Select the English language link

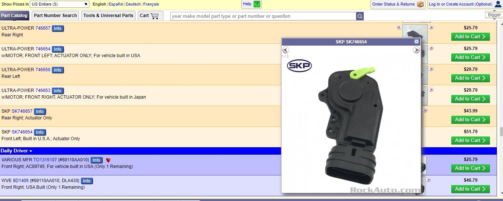coord(99,4)
